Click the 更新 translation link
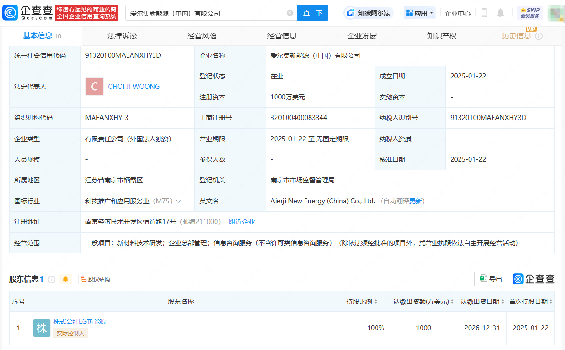 pos(416,201)
